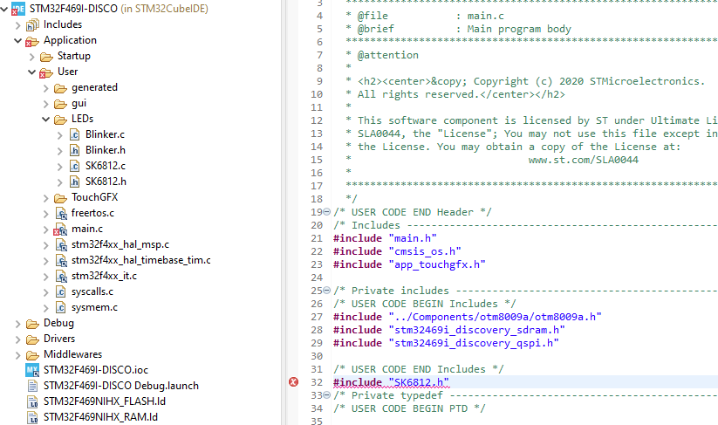Click the Blinker.c source file icon
The width and height of the screenshot is (718, 425).
(74, 135)
